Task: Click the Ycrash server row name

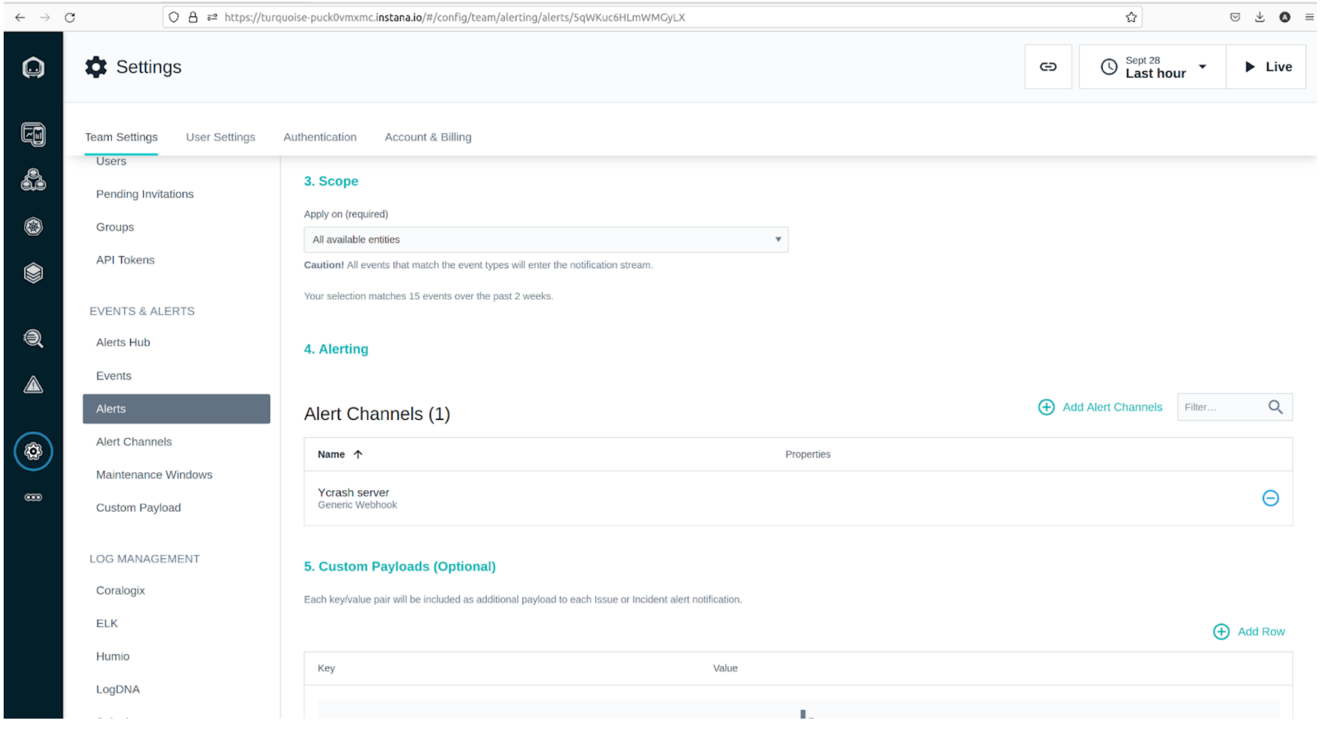Action: 353,493
